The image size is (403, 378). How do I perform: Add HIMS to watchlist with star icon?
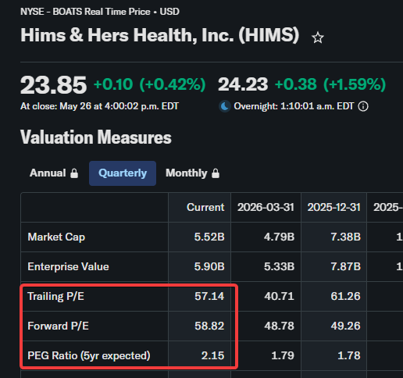pyautogui.click(x=318, y=37)
